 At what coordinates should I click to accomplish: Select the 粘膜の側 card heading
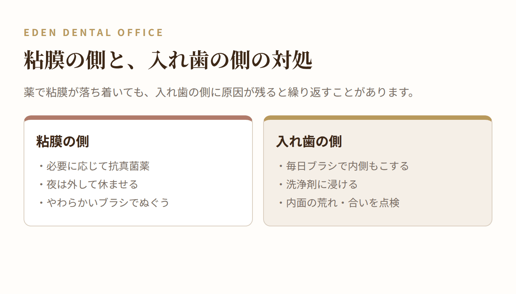[x=63, y=141]
